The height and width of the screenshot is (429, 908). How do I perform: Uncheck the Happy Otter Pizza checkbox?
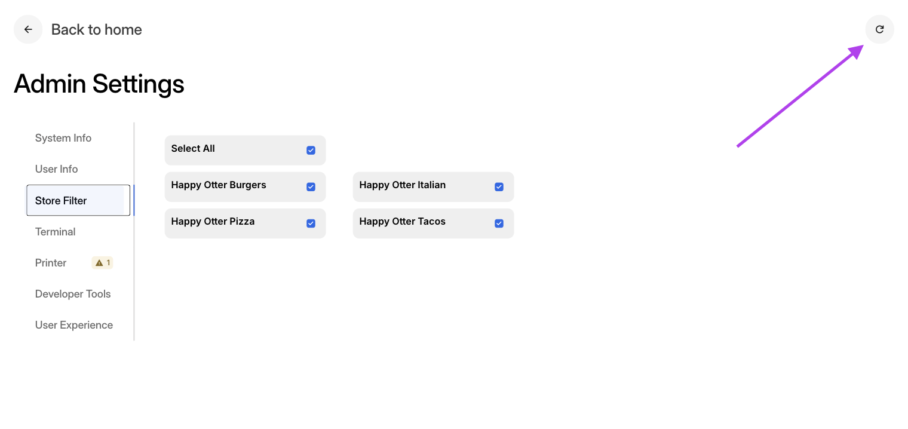(311, 223)
